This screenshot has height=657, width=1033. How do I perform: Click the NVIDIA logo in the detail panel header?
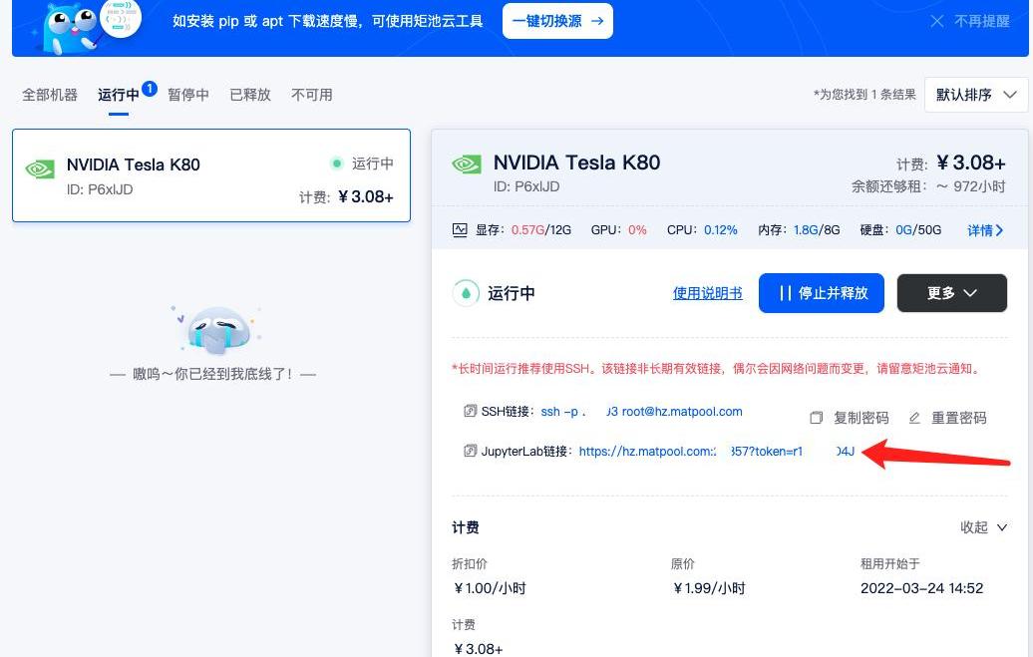click(467, 164)
